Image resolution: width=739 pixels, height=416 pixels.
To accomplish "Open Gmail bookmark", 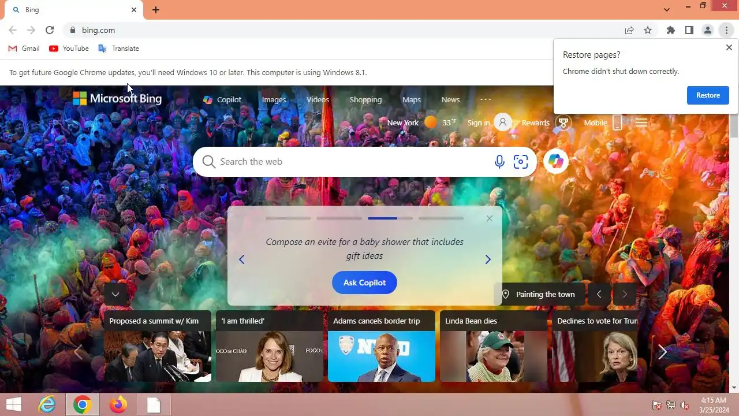I will click(24, 49).
